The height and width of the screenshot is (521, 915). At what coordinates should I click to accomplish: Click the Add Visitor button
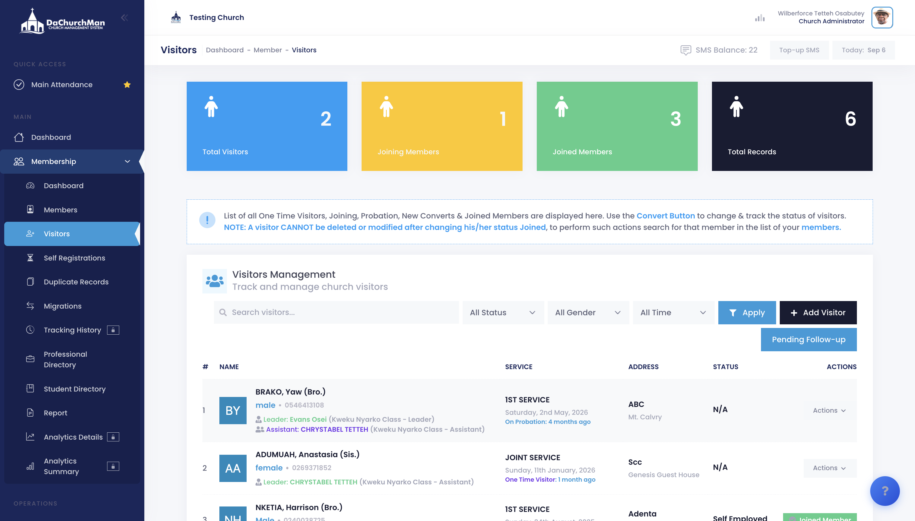[x=818, y=312]
